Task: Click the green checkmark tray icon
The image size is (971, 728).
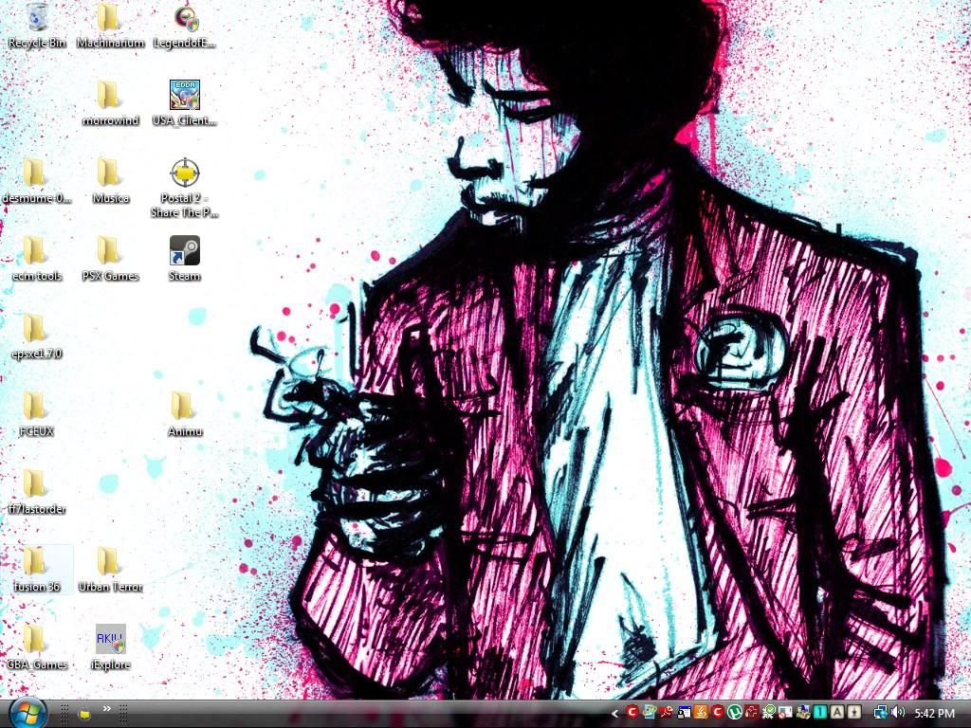Action: (x=770, y=713)
